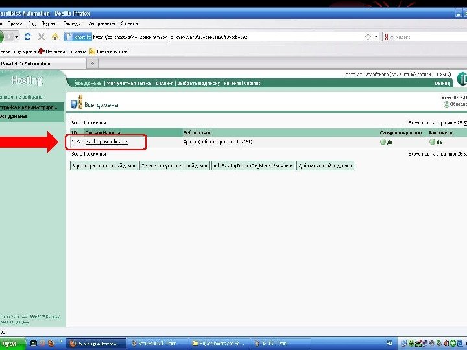
Task: Click the language indicator in taskbar
Action: (x=389, y=344)
